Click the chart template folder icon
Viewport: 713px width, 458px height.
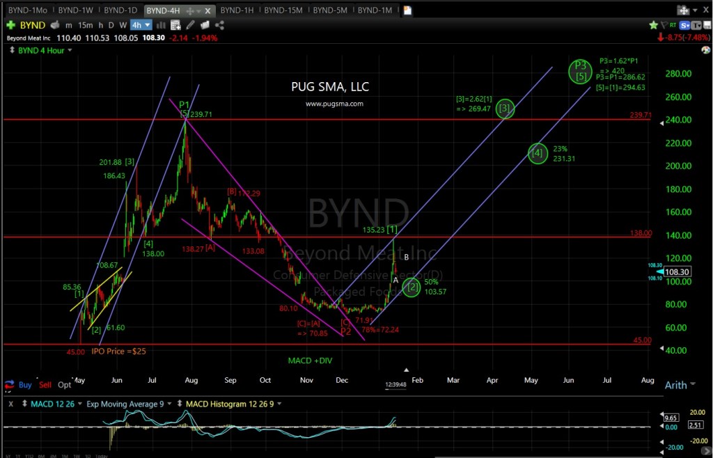[205, 26]
